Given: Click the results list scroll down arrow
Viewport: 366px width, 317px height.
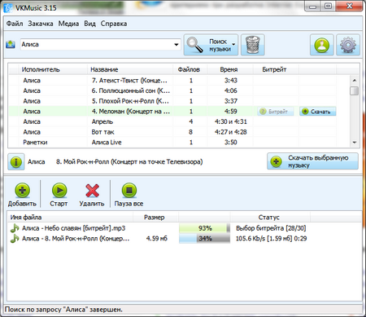Looking at the screenshot, I should pyautogui.click(x=354, y=143).
